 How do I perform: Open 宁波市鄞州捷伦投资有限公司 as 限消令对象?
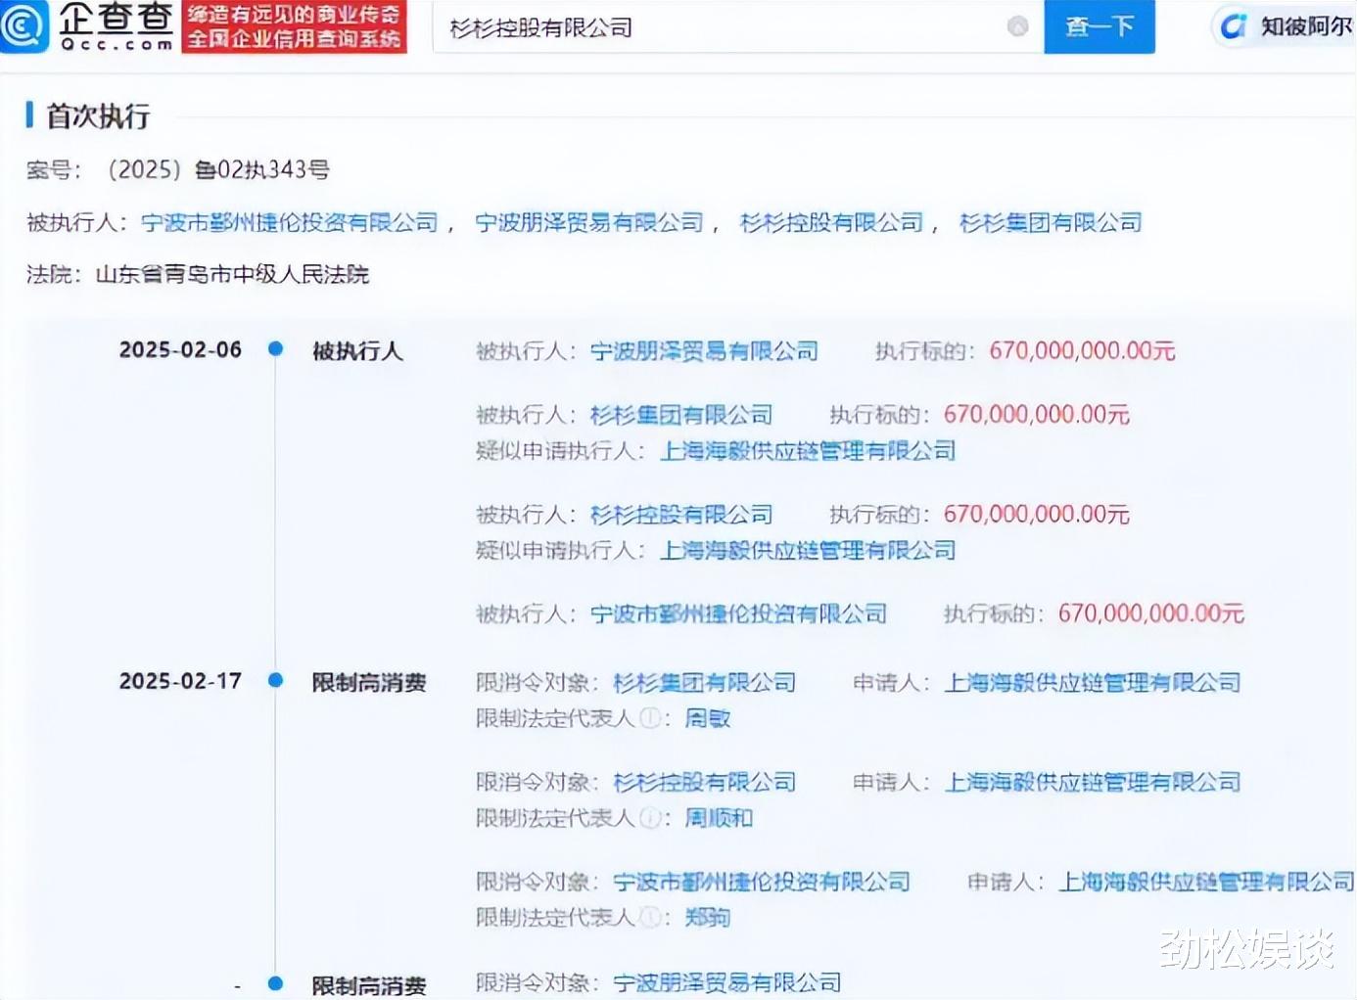[x=762, y=883]
